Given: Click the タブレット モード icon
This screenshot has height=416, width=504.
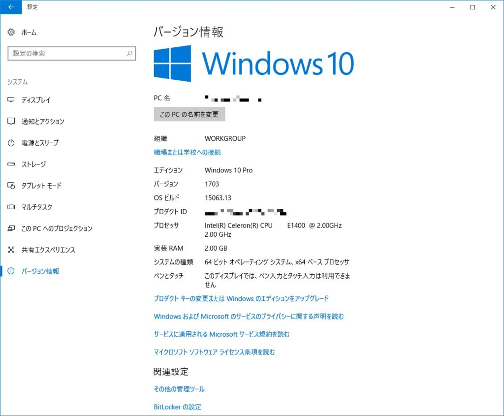Looking at the screenshot, I should point(11,186).
